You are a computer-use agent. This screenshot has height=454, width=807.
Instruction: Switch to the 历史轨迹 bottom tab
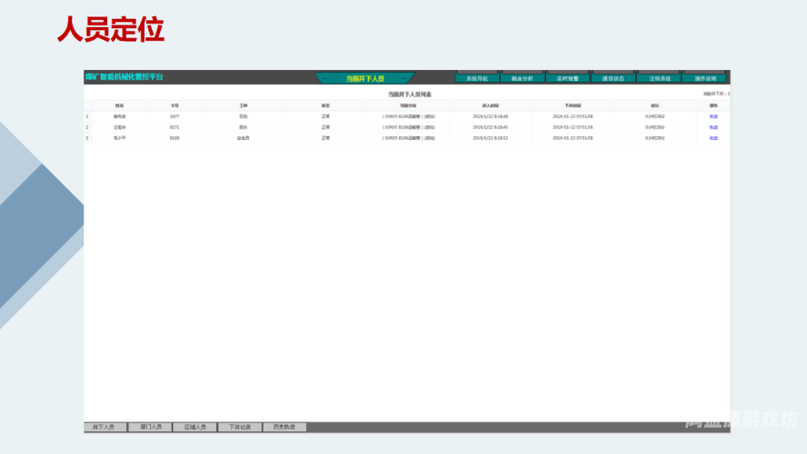point(284,427)
